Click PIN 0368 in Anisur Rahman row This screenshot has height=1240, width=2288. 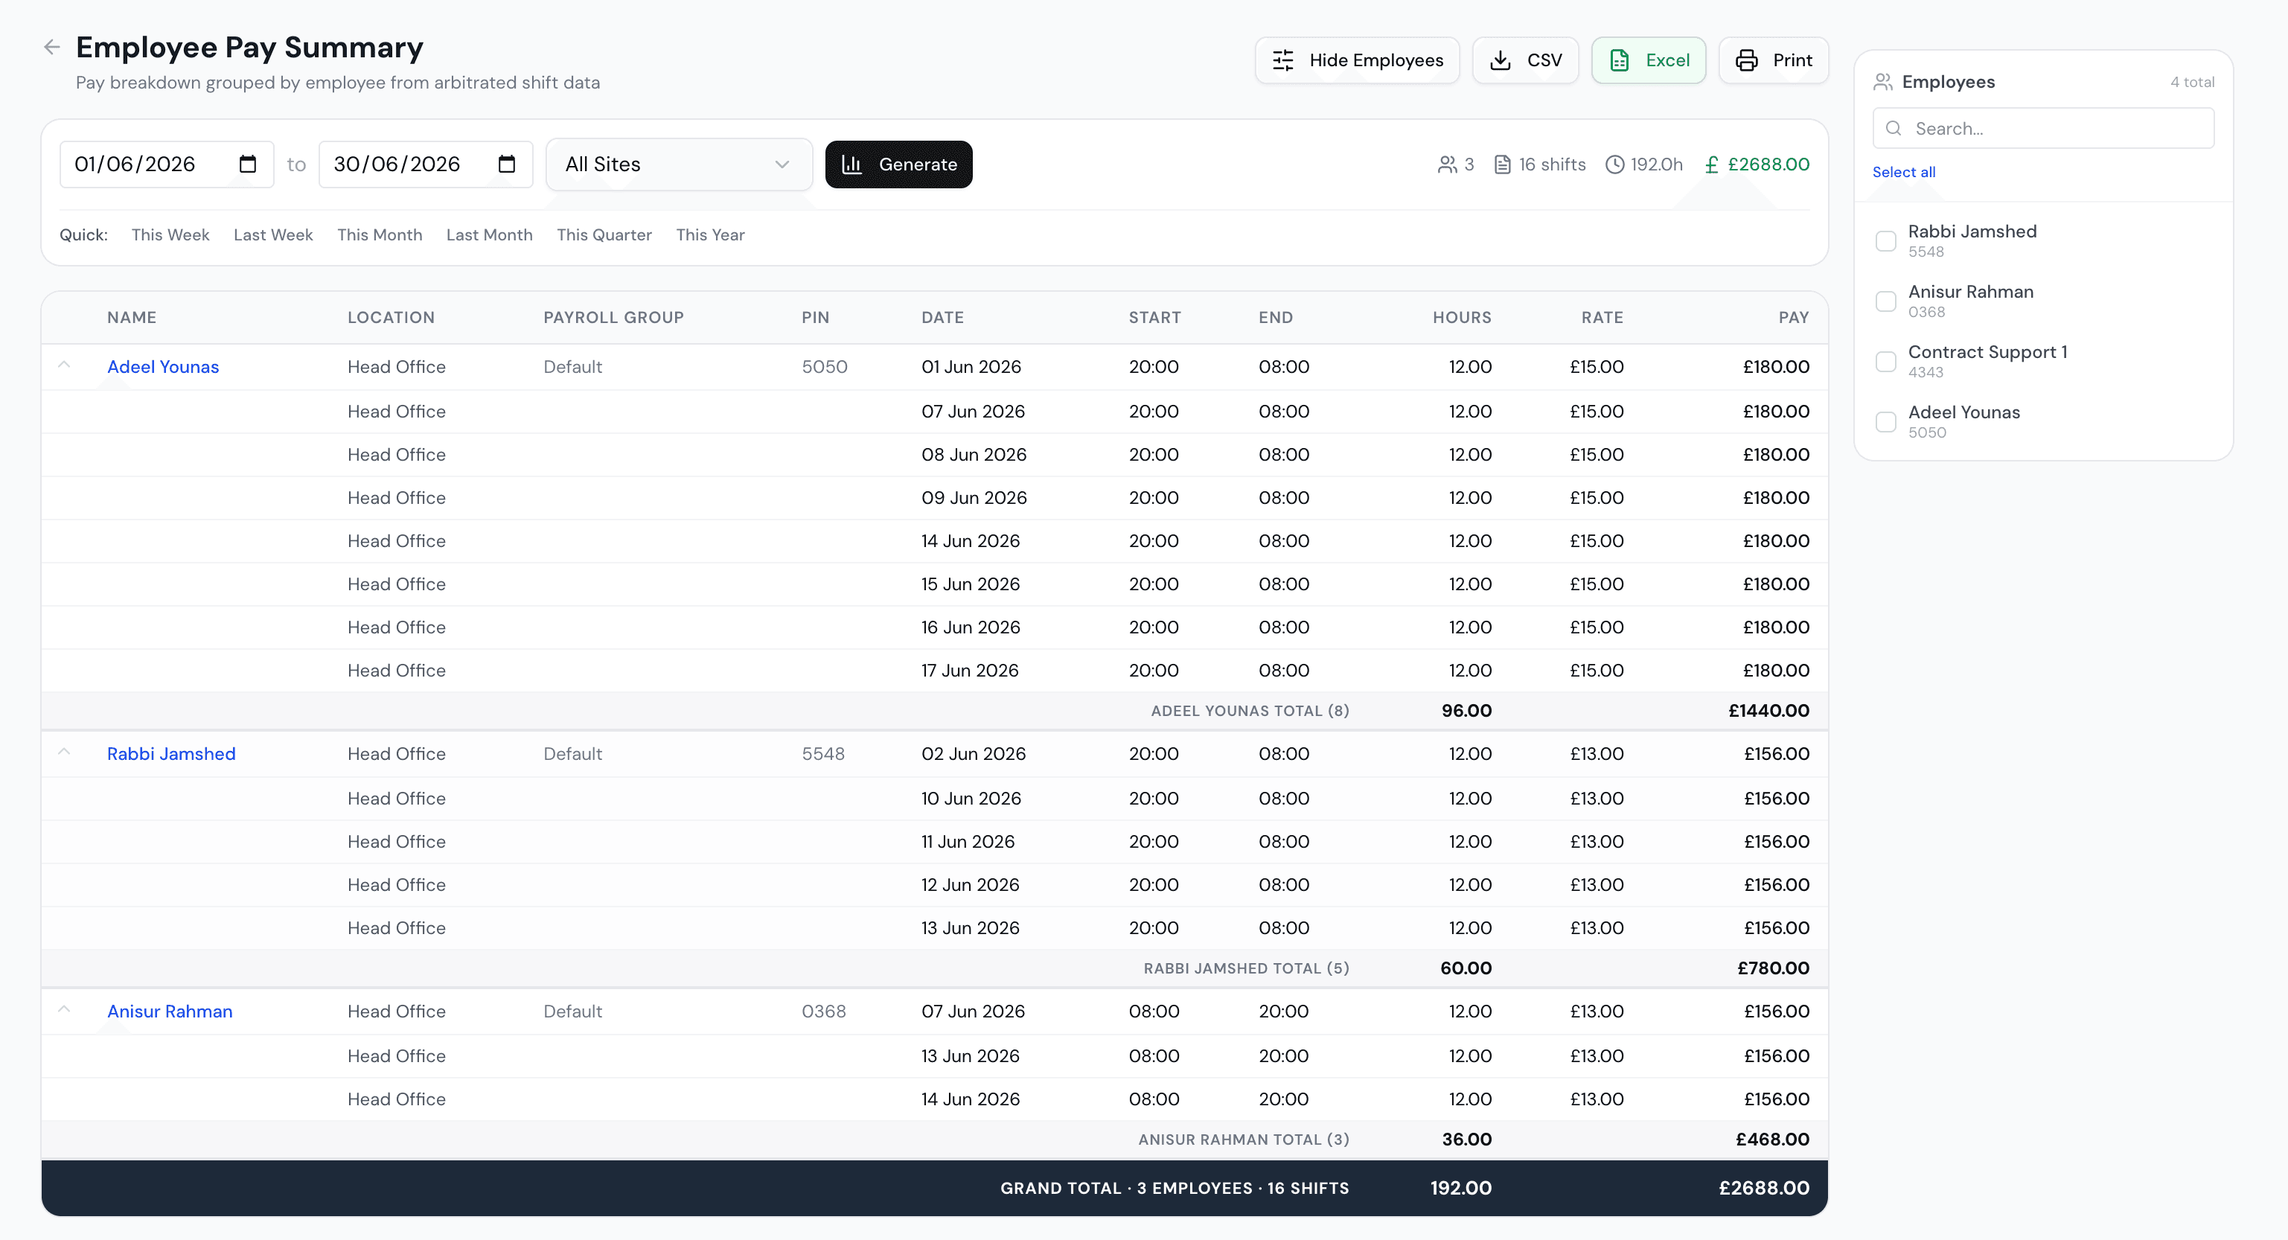point(823,1012)
